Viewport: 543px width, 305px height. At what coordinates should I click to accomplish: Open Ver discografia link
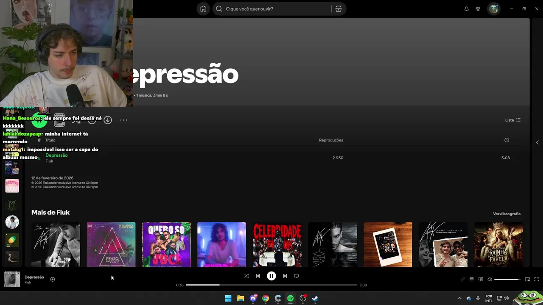[x=507, y=214]
